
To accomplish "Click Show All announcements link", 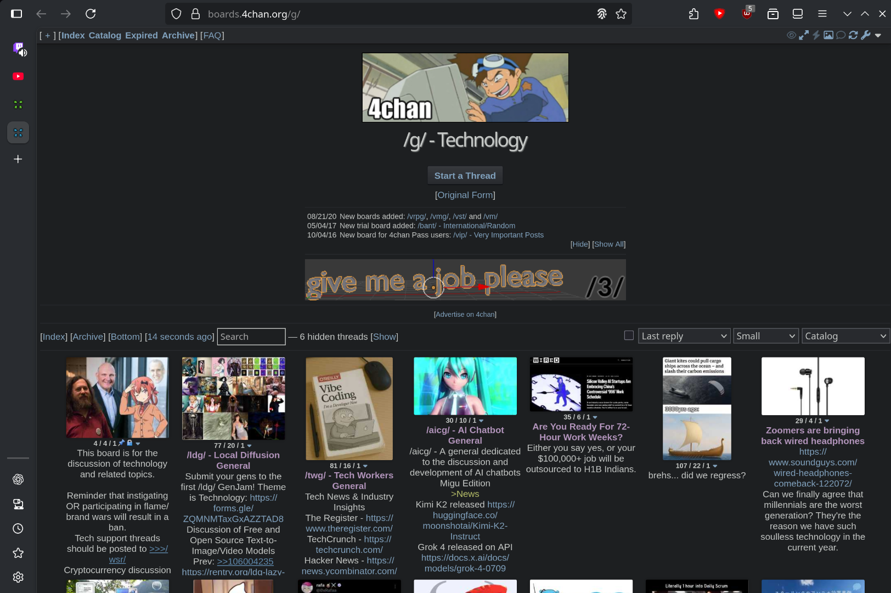I will coord(609,244).
